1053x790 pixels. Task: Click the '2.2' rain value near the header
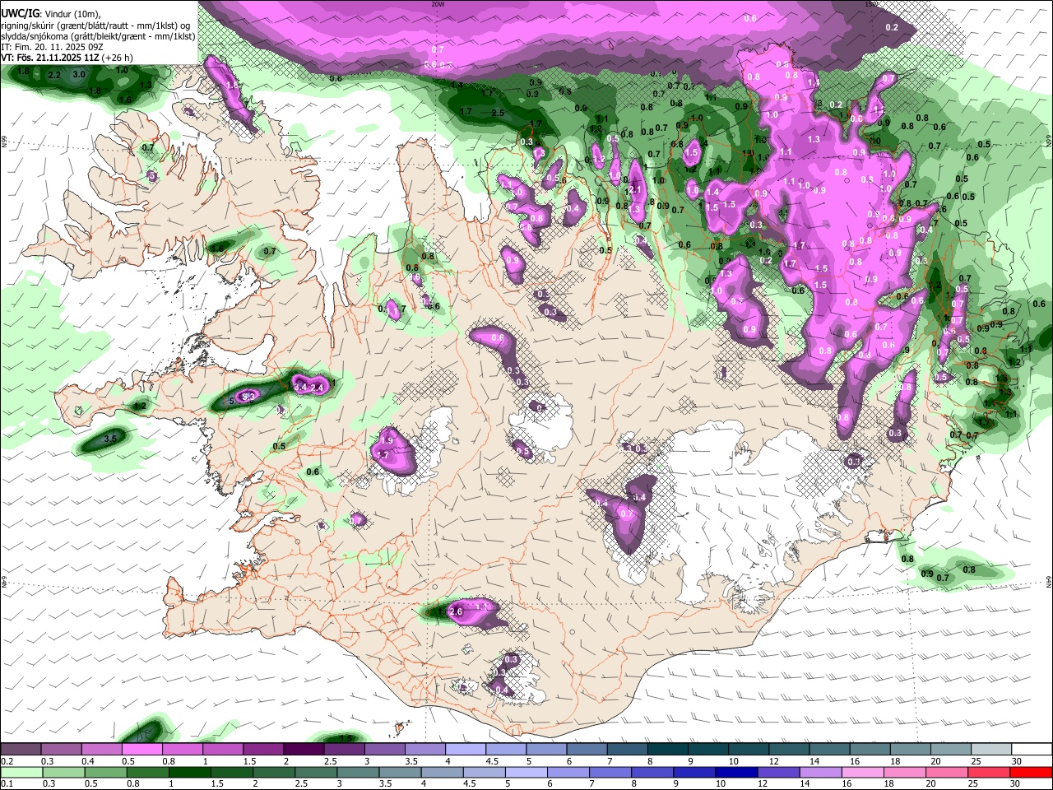(55, 75)
